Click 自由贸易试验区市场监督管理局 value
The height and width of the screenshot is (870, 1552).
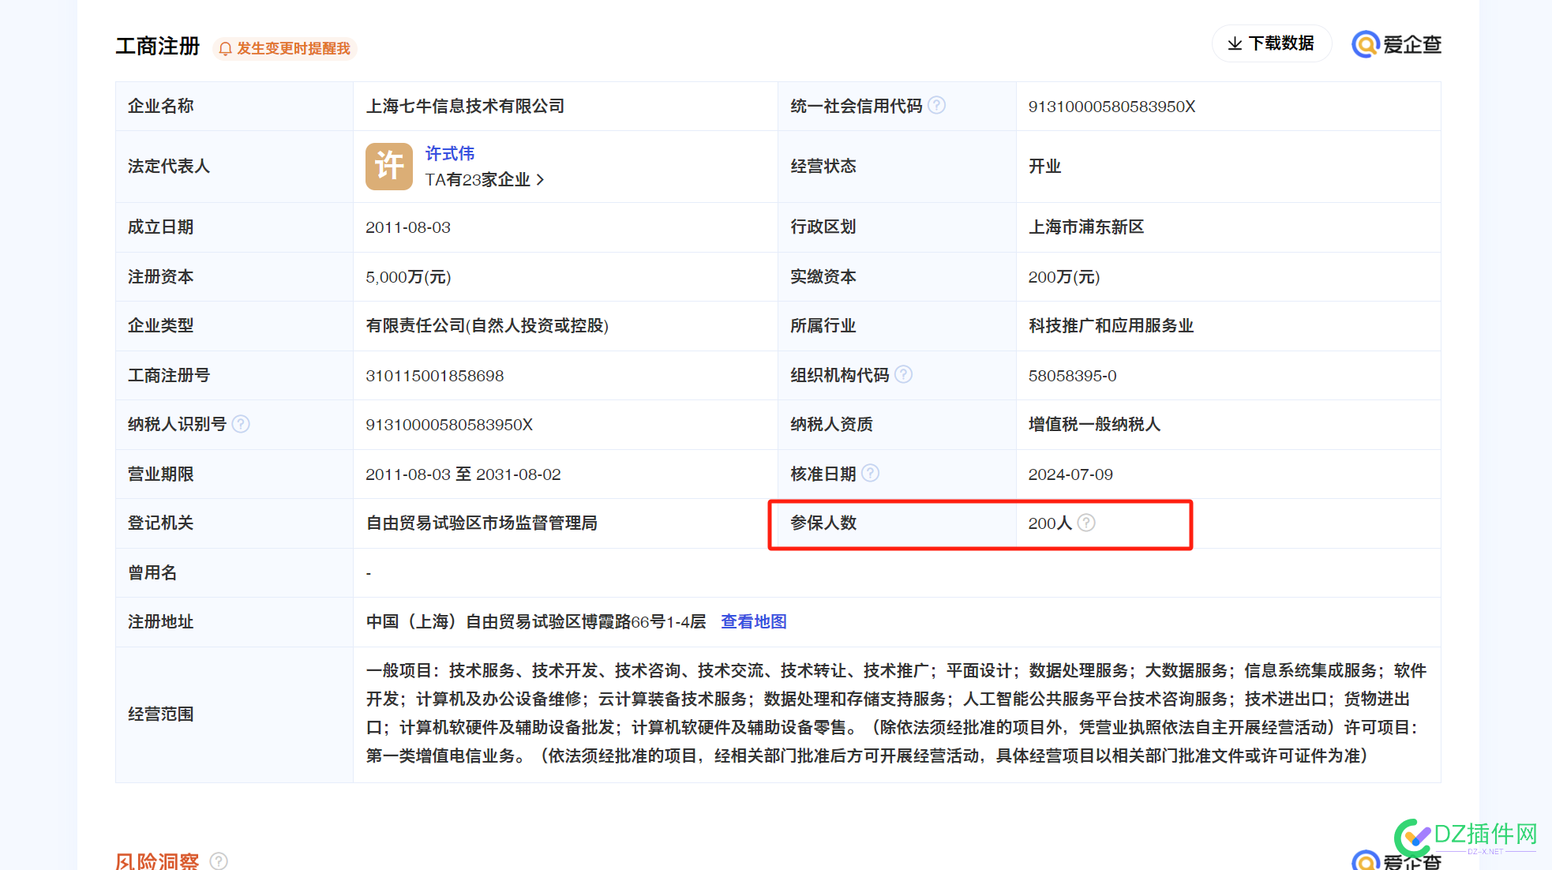[482, 523]
